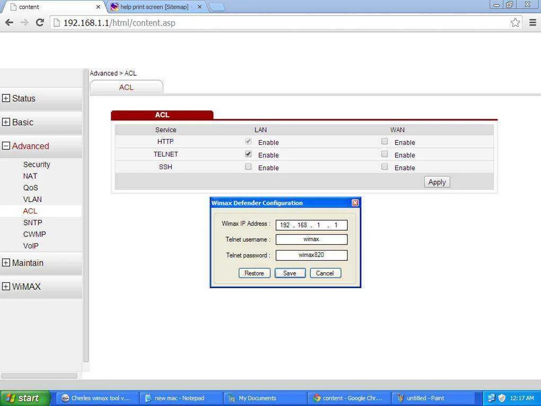The width and height of the screenshot is (541, 406).
Task: Click the Windows Start button
Action: click(24, 398)
